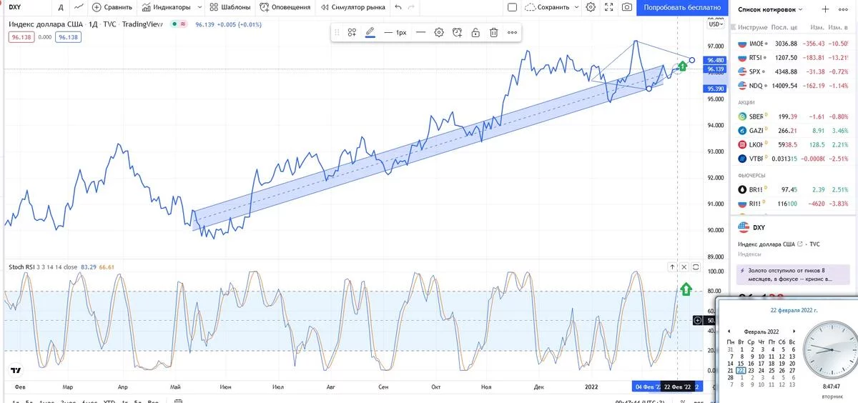Screen dimensions: 858x403
Task: Lock the drawing padlock icon
Action: pyautogui.click(x=475, y=32)
